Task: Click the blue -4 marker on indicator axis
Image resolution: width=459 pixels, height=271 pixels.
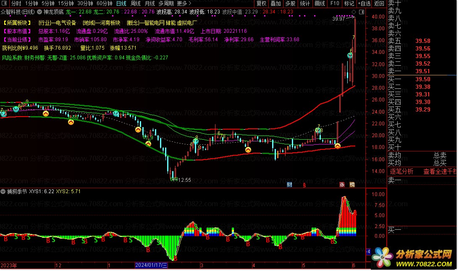Action: click(368, 251)
